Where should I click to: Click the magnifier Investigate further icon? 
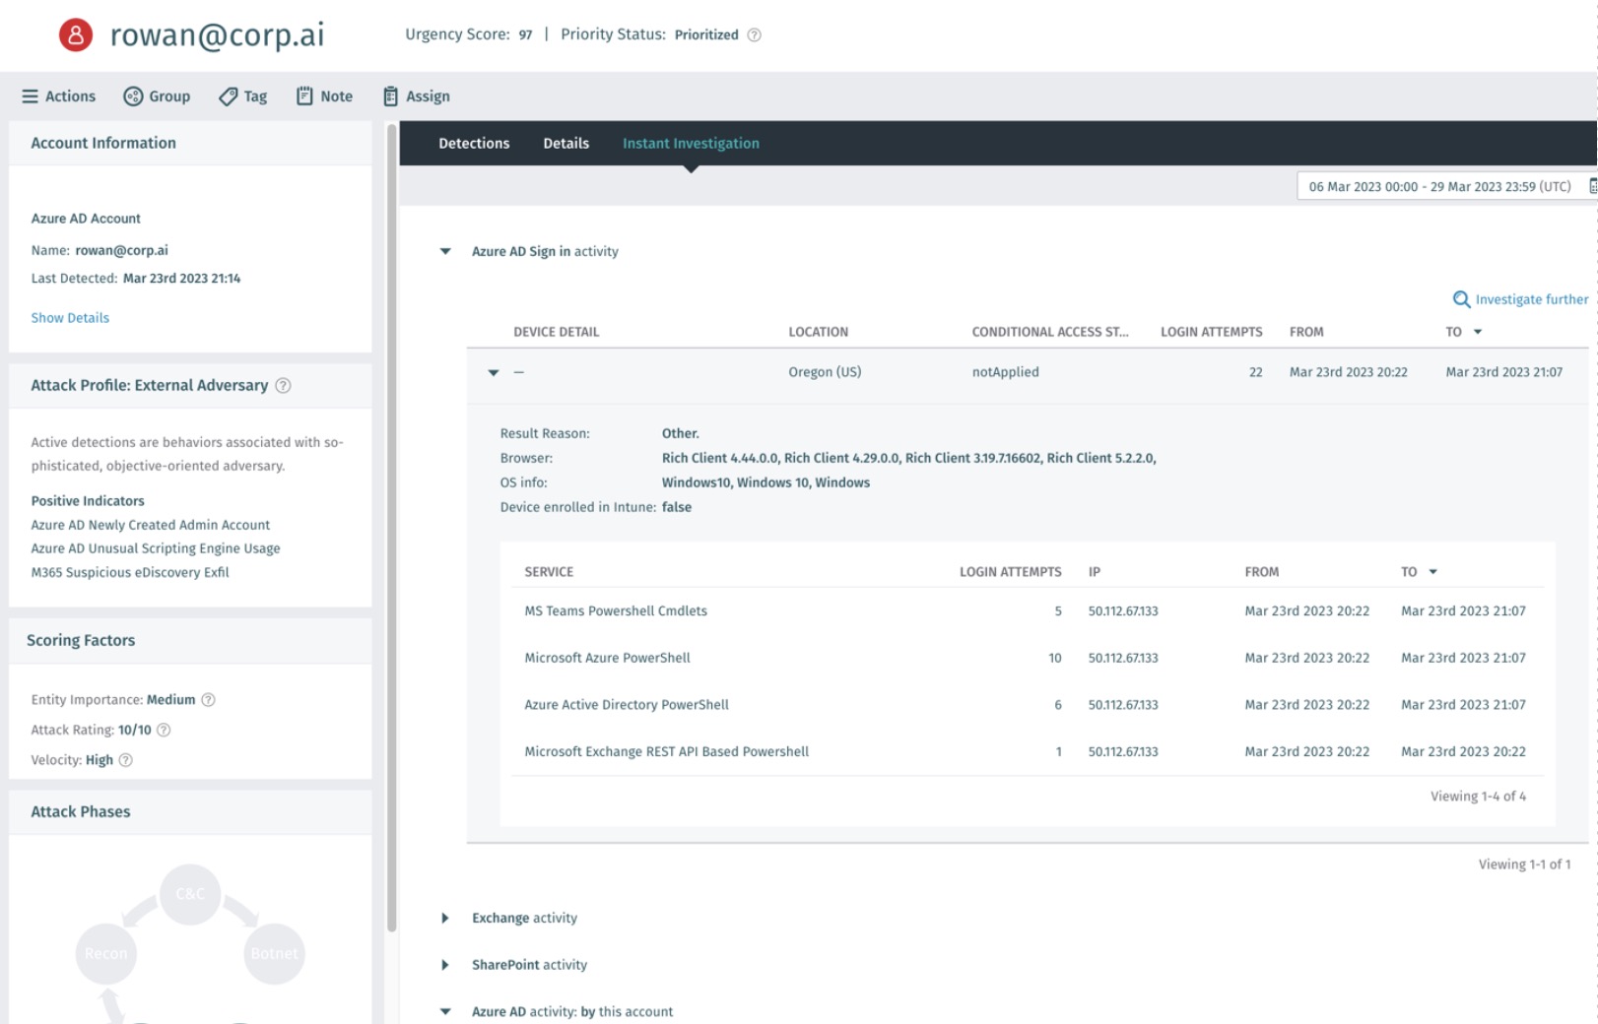[1461, 299]
